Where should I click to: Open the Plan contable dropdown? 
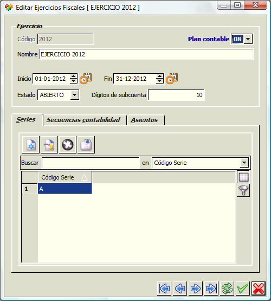tap(248, 39)
